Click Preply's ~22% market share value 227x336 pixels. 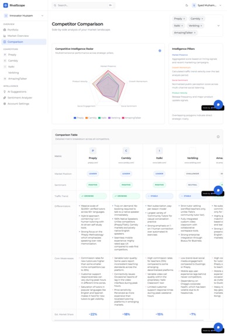93,314
